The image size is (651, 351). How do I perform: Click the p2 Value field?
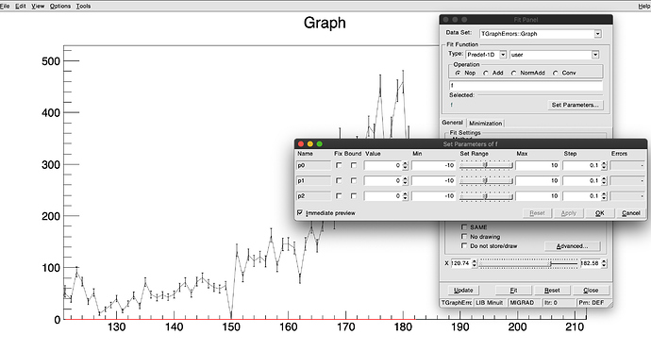coord(383,195)
